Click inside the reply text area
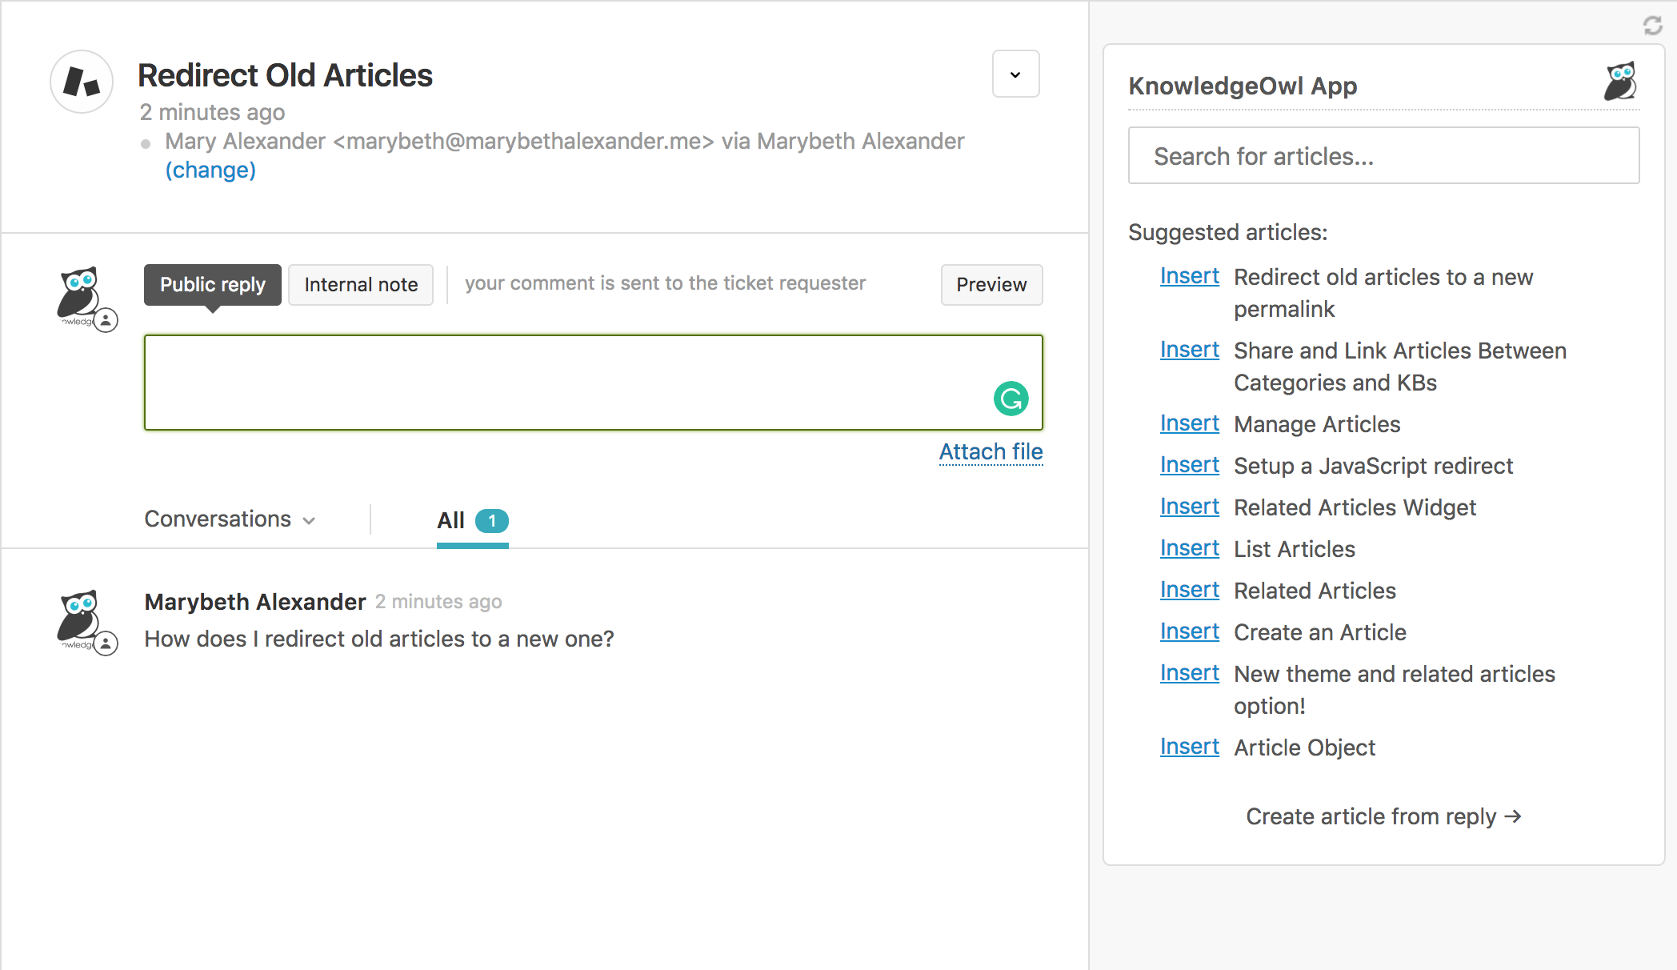The height and width of the screenshot is (970, 1677). (560, 383)
